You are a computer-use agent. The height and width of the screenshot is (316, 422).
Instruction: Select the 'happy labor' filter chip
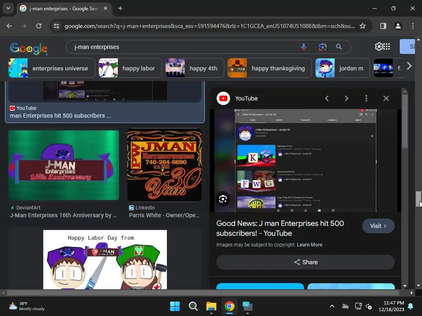130,68
